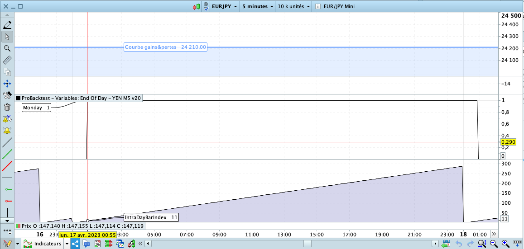Viewport: 524px width, 249px height.
Task: Expand the left toolbar downward arrow
Action: tap(7, 221)
